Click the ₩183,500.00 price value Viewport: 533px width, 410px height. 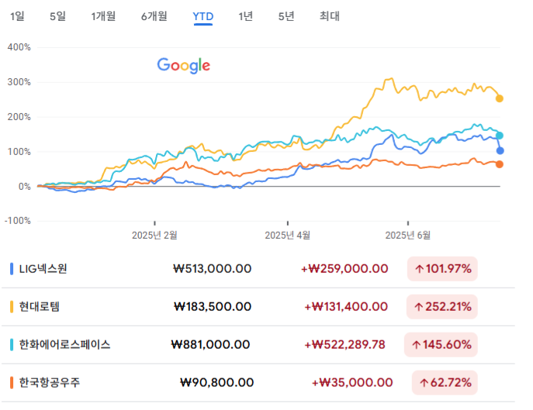pos(213,307)
